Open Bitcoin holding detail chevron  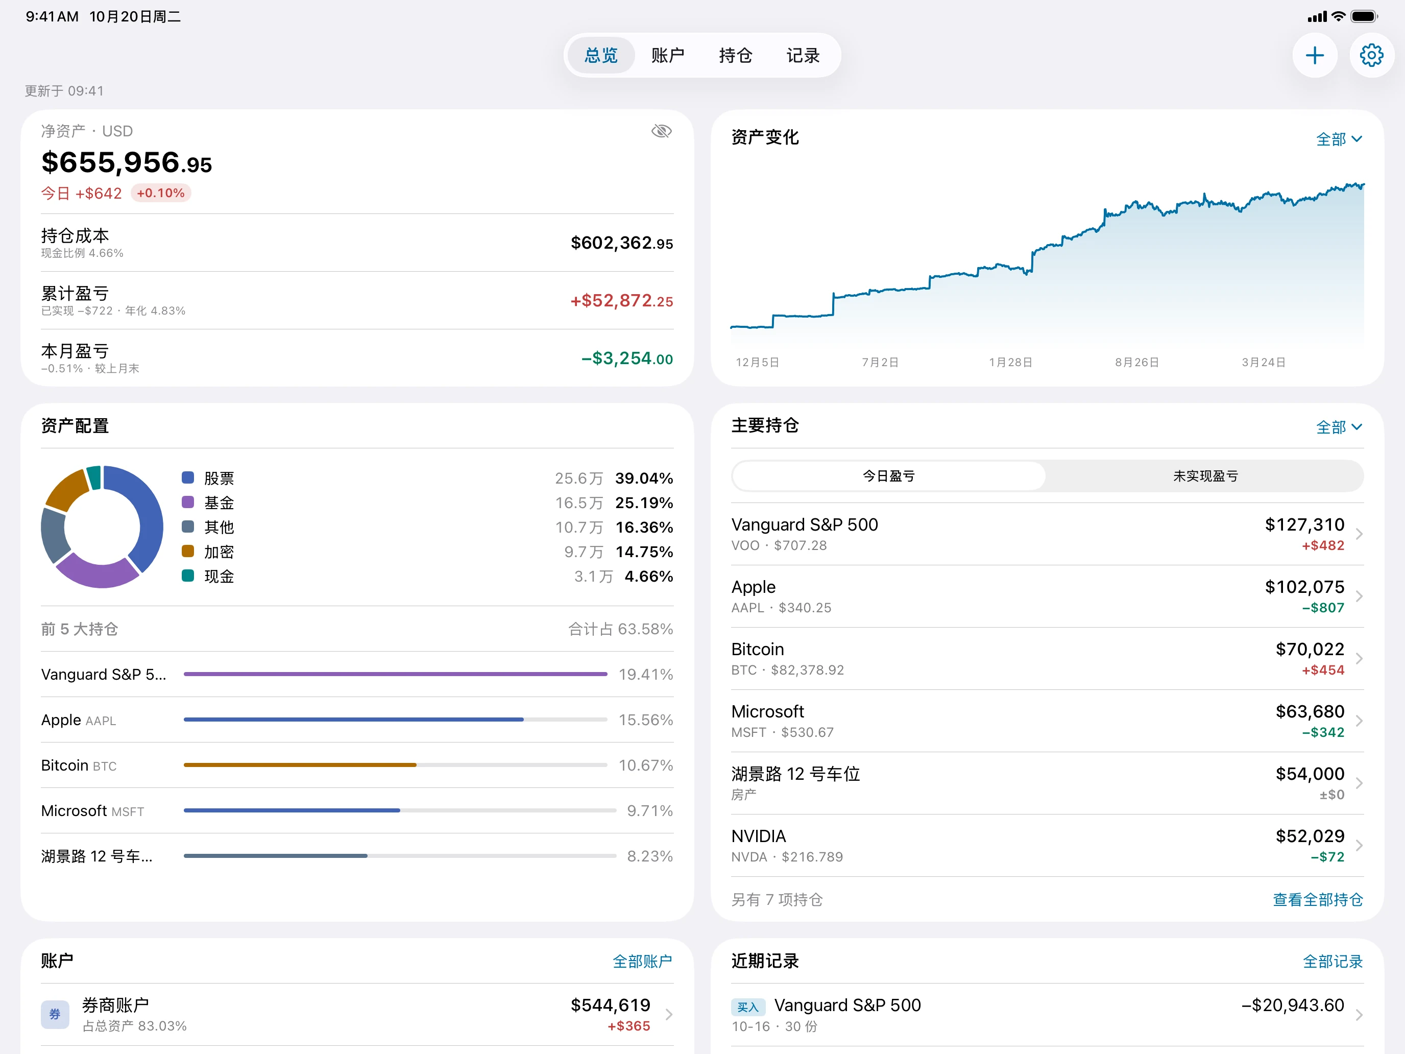point(1359,659)
